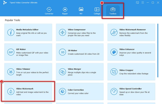Screen dimensions: 162x104
Task: Click 'Create customized 3D video from 2D'
Action: 84,54
